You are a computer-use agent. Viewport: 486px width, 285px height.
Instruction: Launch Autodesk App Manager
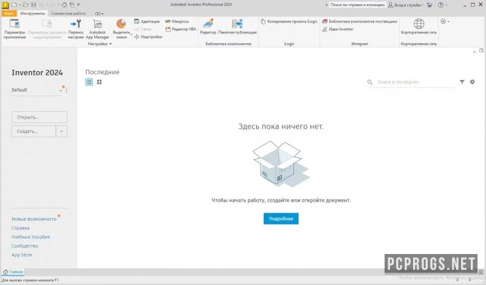pos(97,29)
